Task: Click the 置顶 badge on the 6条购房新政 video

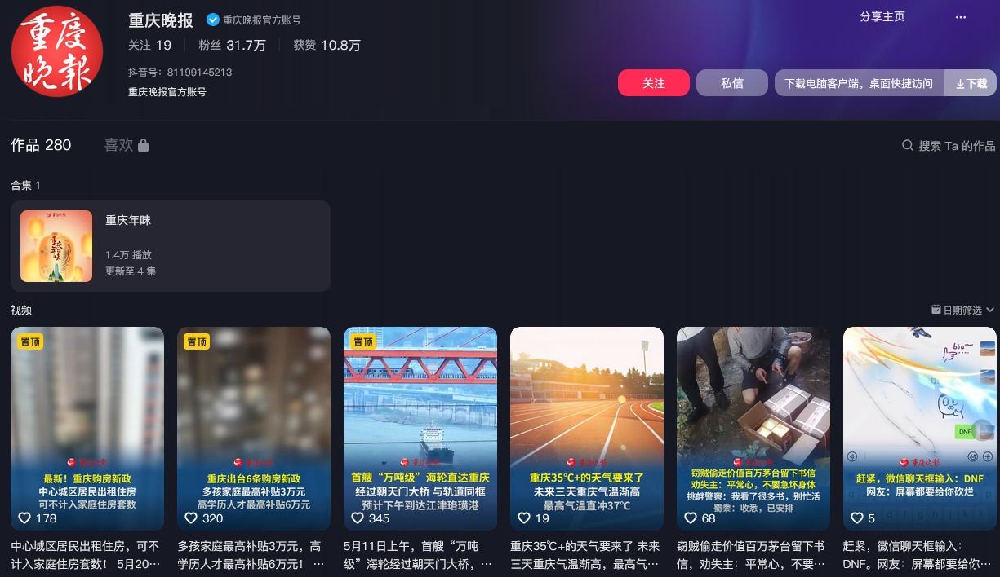Action: click(197, 341)
